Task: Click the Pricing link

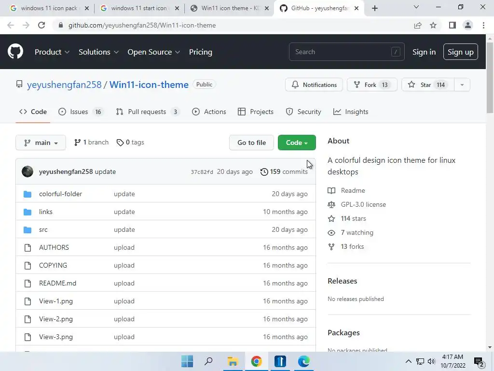Action: (200, 52)
